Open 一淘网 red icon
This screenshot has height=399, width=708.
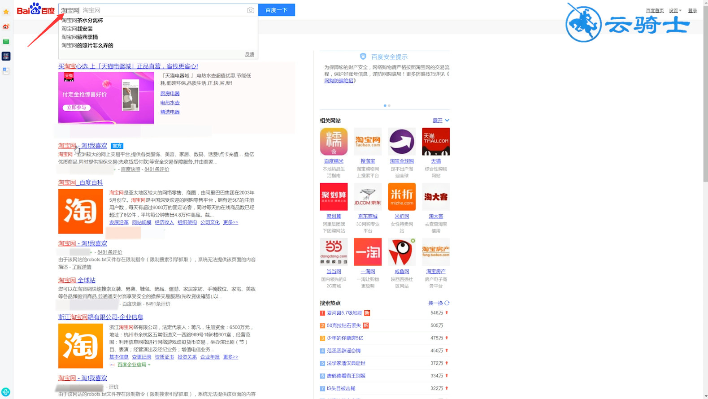368,252
